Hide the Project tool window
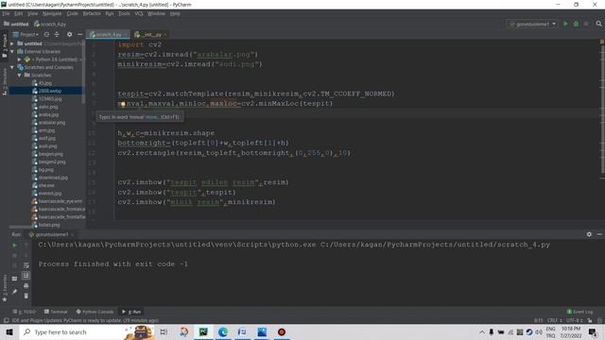 coord(79,34)
